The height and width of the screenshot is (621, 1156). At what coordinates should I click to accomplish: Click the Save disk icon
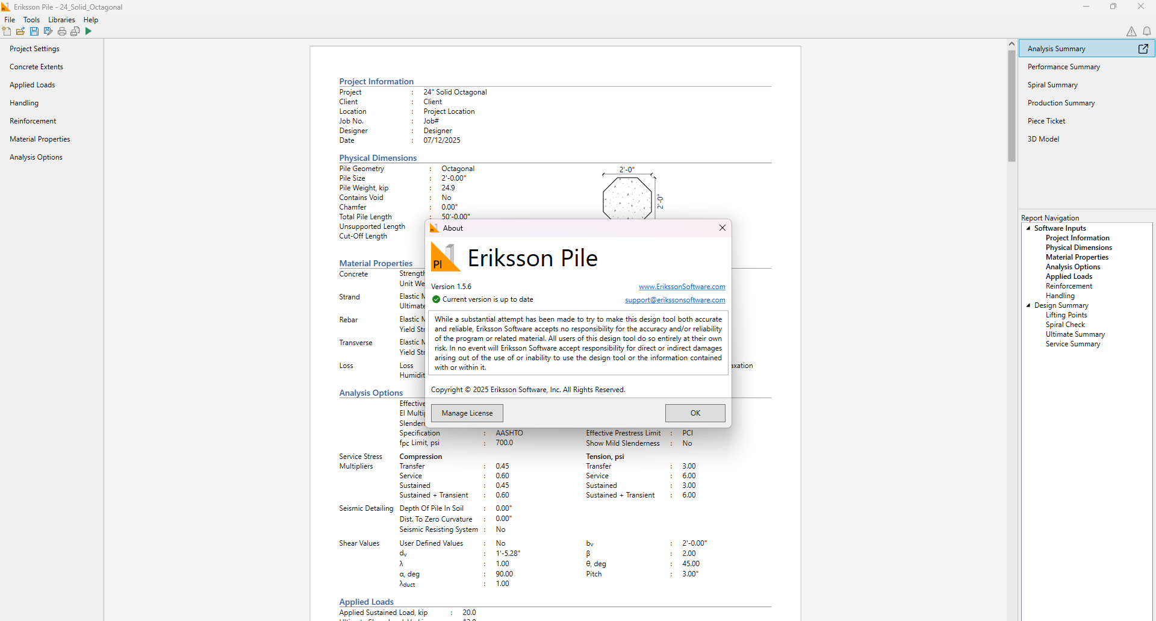(34, 31)
